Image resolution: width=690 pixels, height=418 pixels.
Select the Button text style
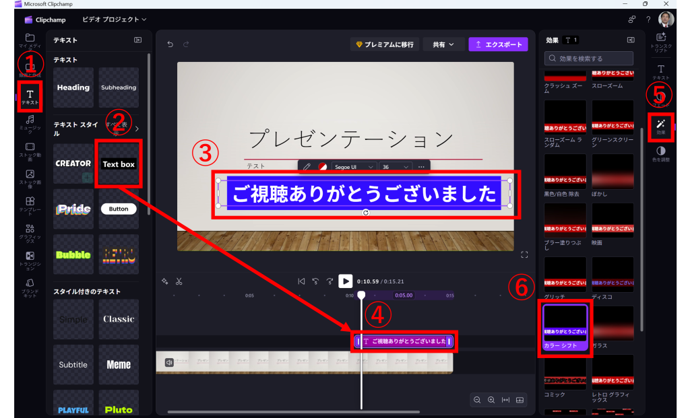(x=119, y=209)
